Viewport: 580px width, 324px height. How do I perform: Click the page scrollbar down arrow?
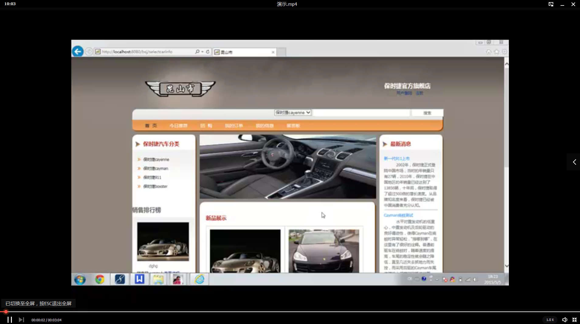click(x=506, y=266)
